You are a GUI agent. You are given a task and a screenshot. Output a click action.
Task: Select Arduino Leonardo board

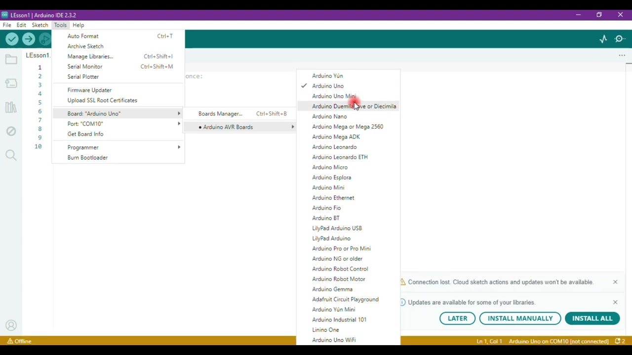click(348, 147)
